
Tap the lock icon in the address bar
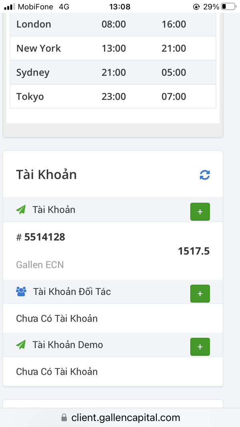point(64,418)
